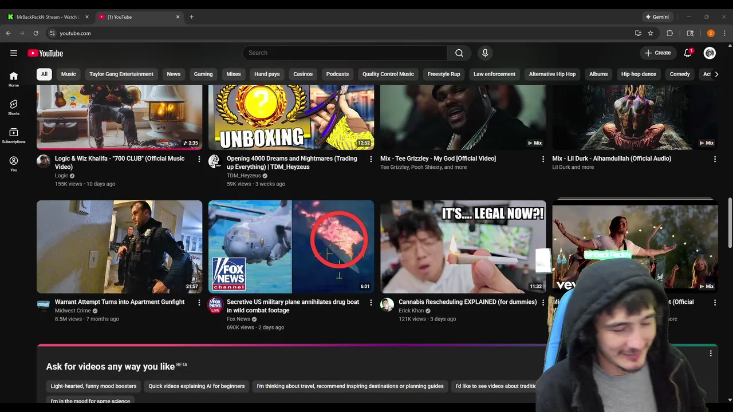
Task: Select the Gaming filter chip
Action: coord(203,74)
